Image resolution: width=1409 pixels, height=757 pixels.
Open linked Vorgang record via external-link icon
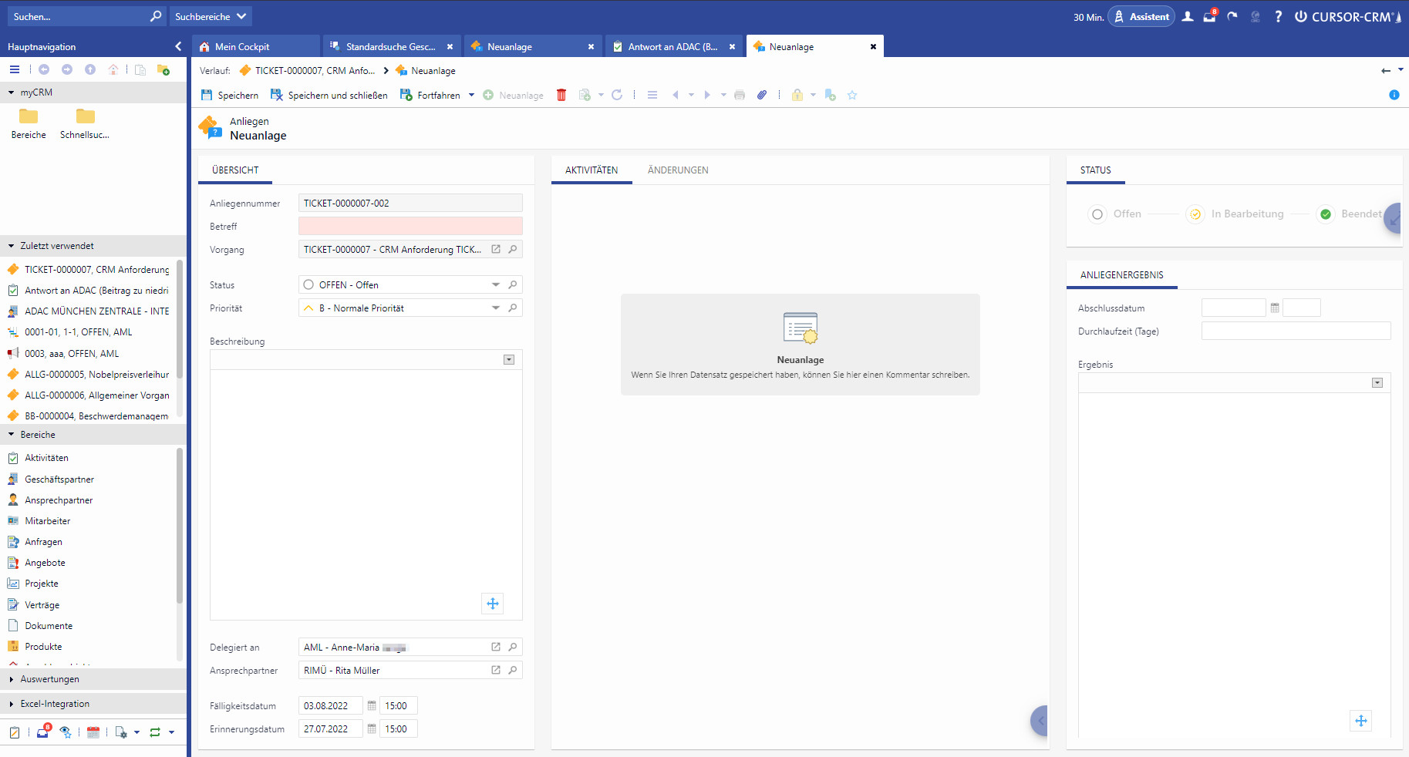coord(496,249)
